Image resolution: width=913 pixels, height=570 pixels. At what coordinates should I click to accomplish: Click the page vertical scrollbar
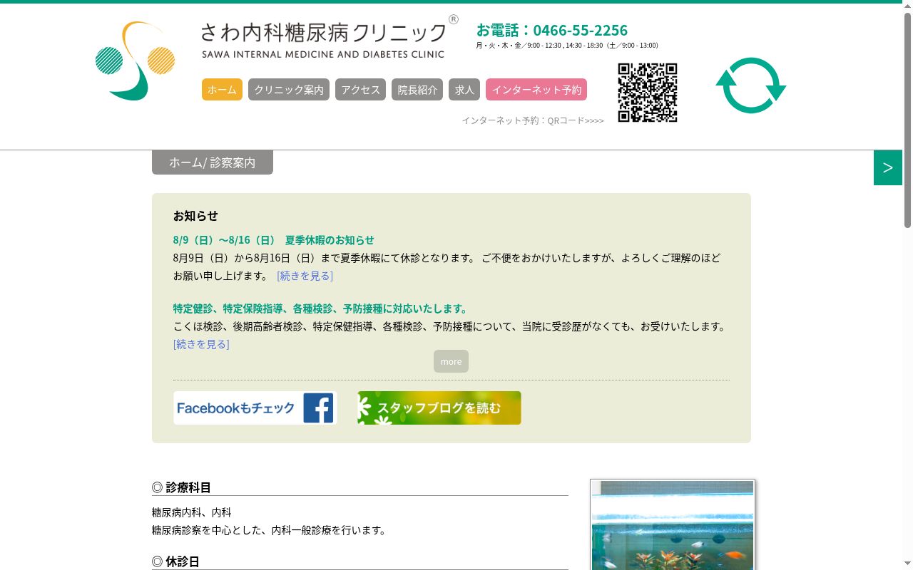907,285
